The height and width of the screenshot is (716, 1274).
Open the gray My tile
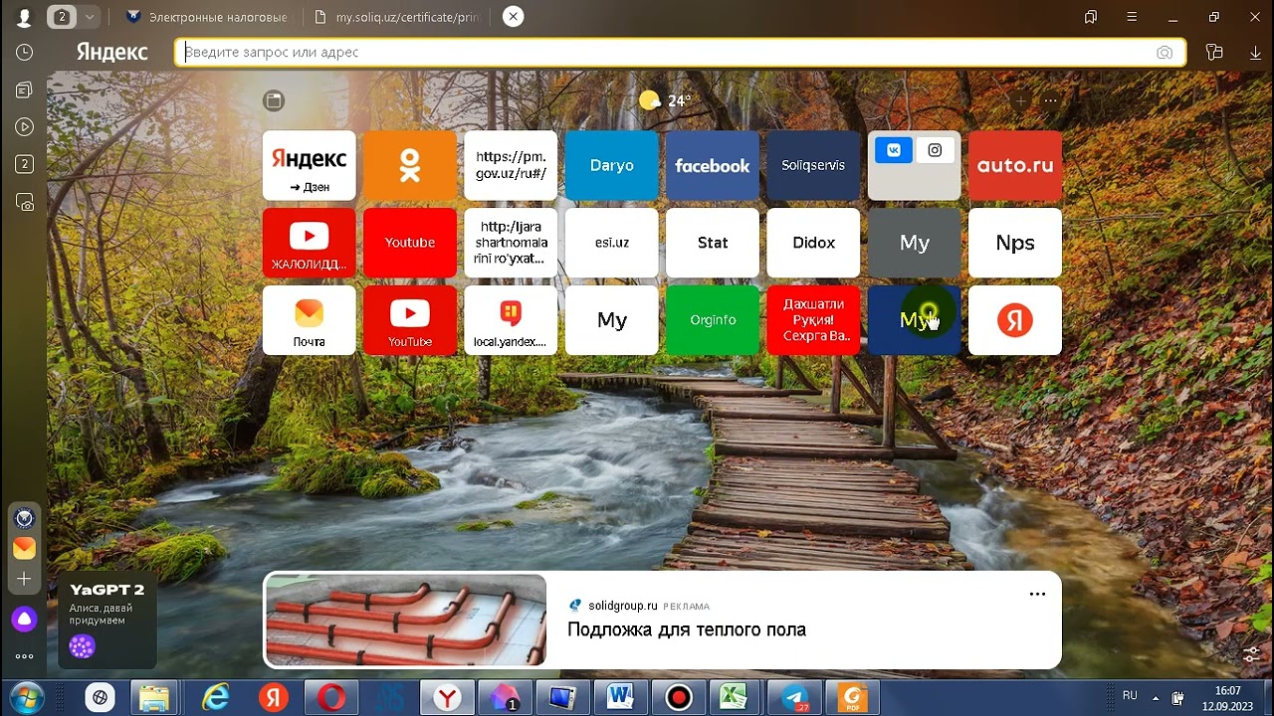coord(915,243)
